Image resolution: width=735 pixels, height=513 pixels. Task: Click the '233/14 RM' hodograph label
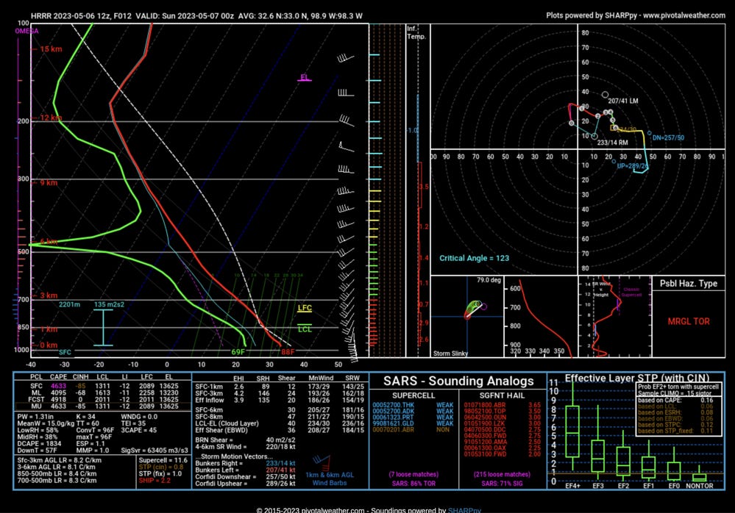click(612, 143)
